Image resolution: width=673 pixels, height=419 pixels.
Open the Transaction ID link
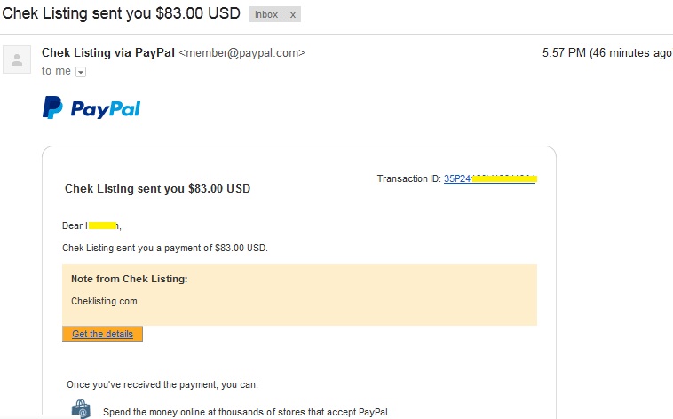[x=490, y=179]
